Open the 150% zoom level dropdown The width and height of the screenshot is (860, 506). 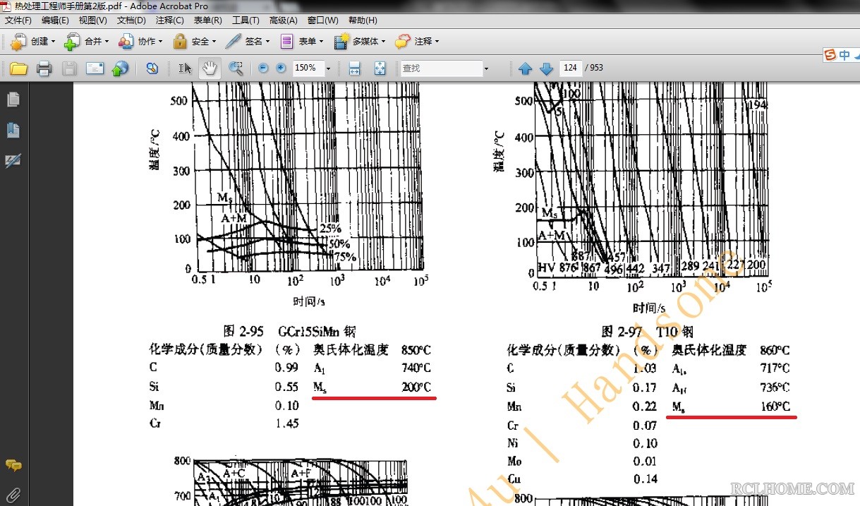point(329,68)
